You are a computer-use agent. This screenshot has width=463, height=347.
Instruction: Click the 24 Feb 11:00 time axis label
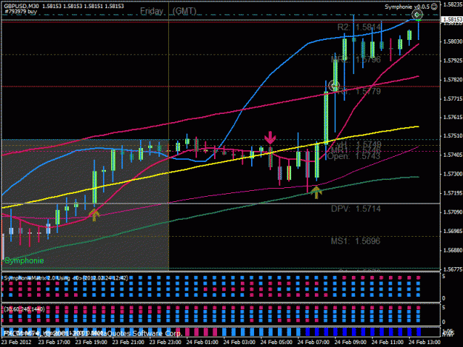[387, 343]
